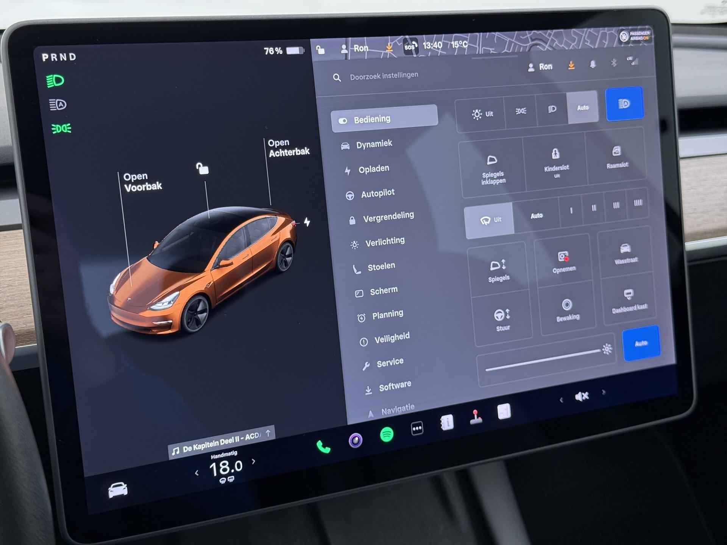Open the Spotify app
Image resolution: width=727 pixels, height=545 pixels.
(387, 434)
